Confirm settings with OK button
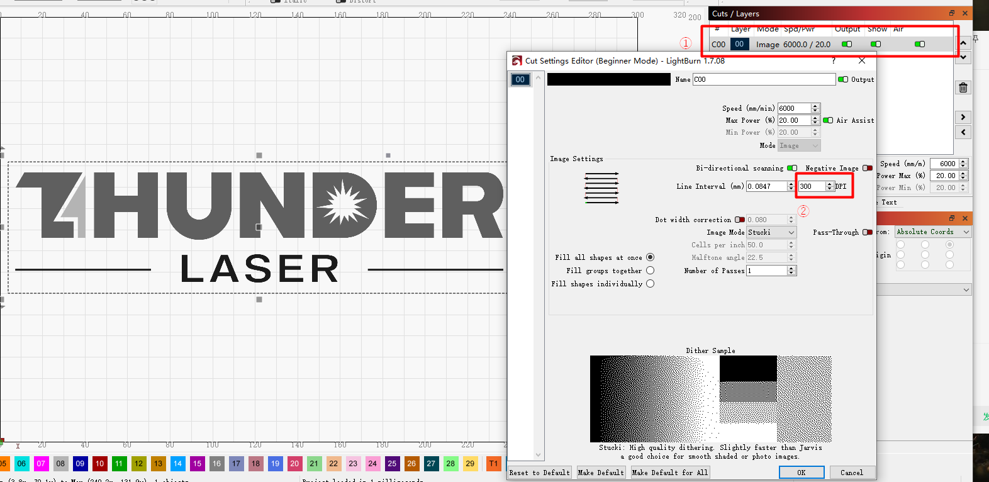This screenshot has height=482, width=989. pos(802,473)
